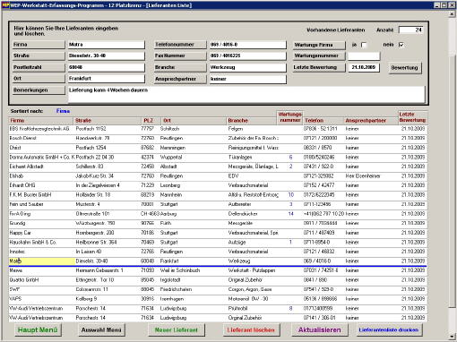Click the Telefonnummer label button

[x=180, y=45]
